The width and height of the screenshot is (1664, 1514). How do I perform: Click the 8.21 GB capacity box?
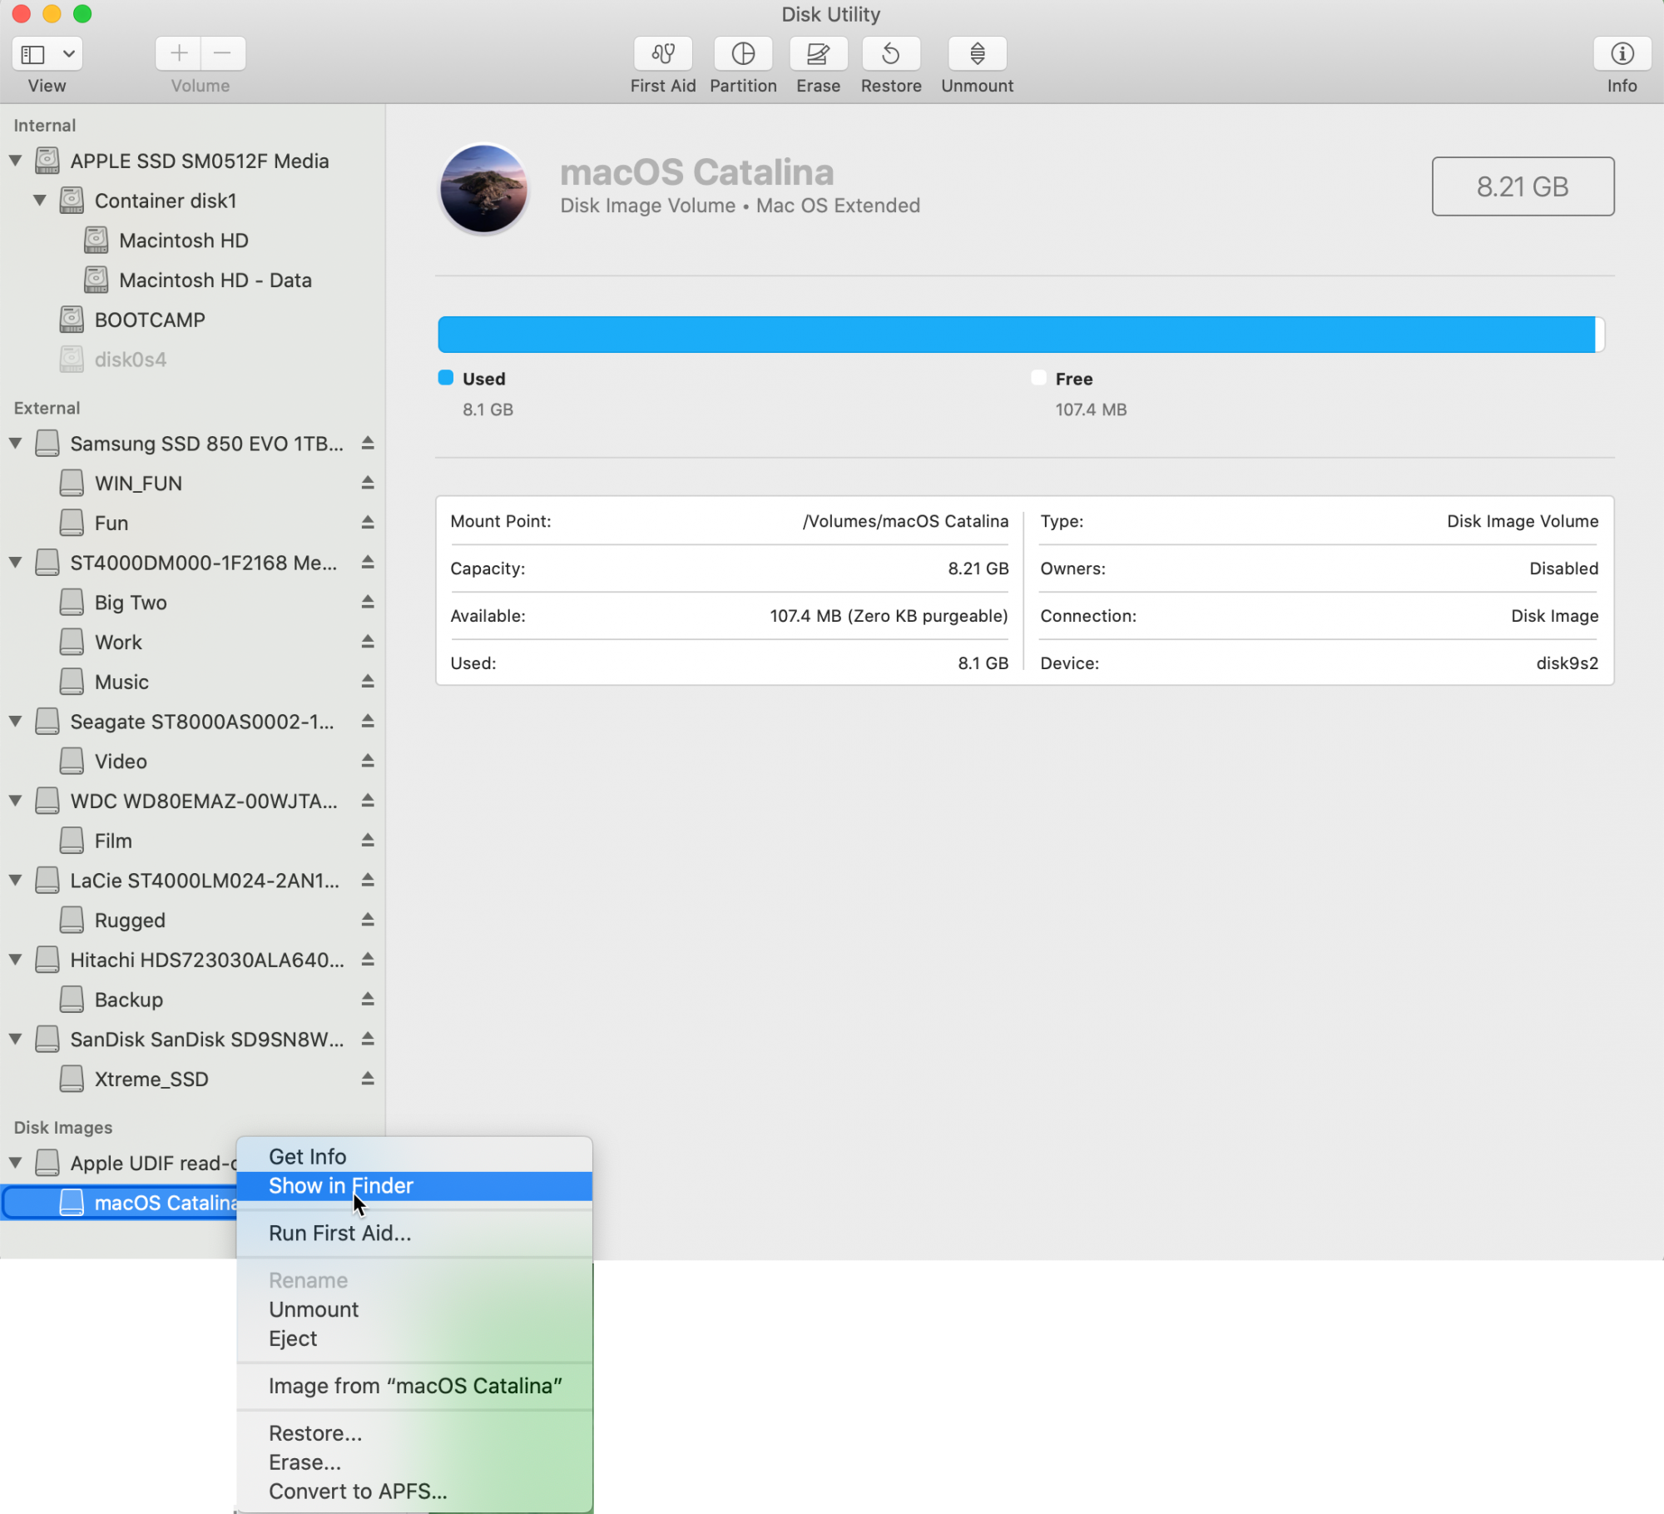click(x=1523, y=186)
